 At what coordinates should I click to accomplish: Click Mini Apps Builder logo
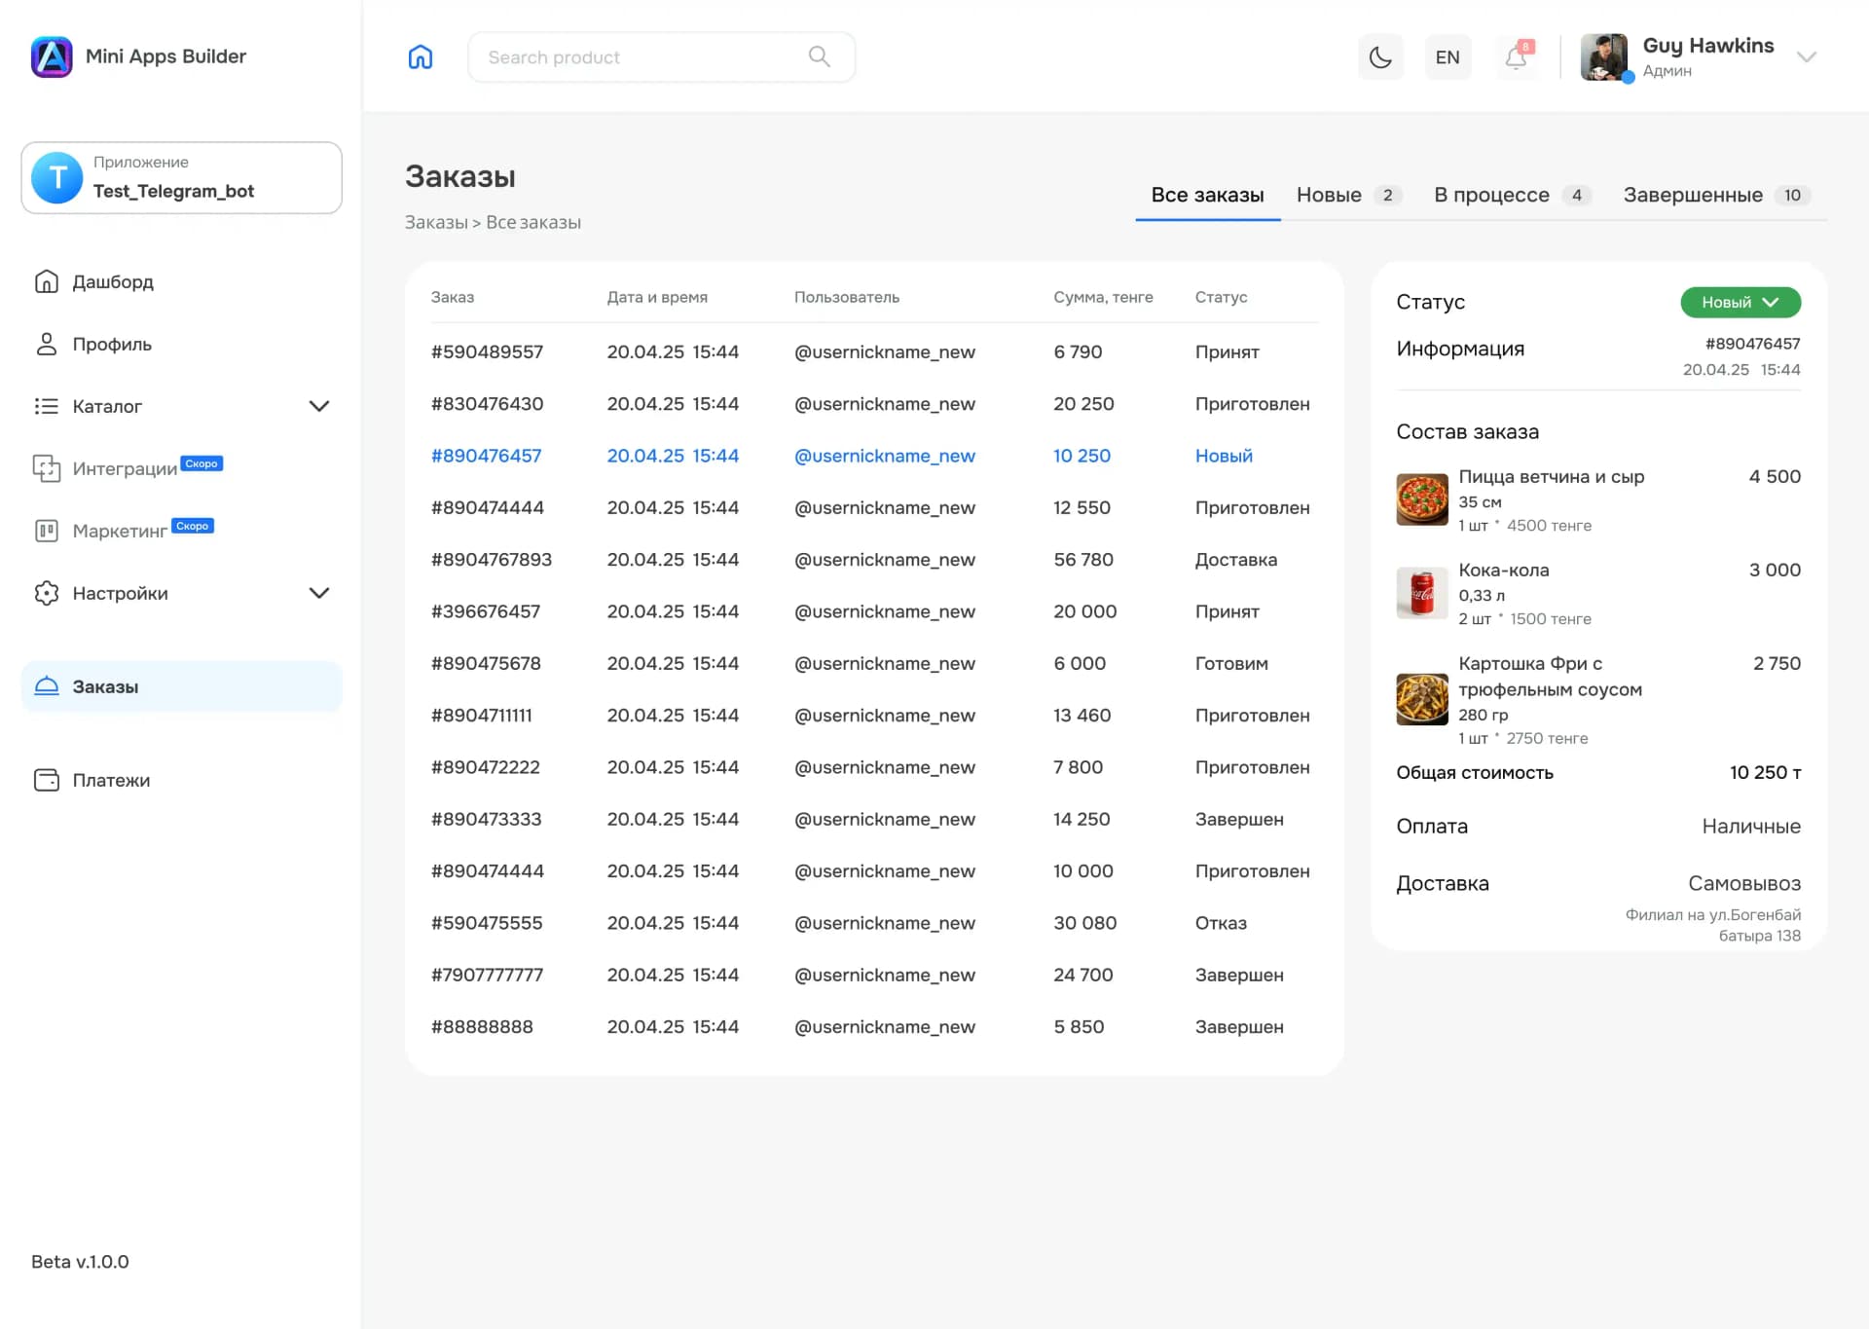pos(52,56)
